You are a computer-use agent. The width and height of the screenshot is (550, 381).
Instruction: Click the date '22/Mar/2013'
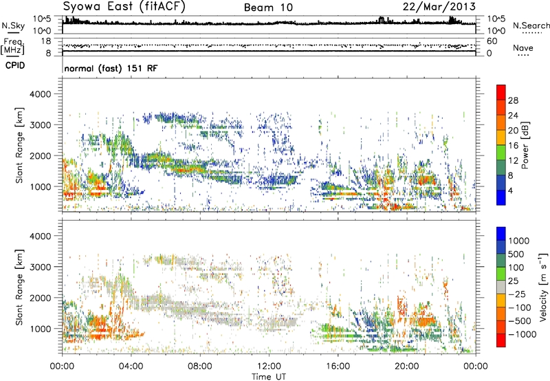439,6
